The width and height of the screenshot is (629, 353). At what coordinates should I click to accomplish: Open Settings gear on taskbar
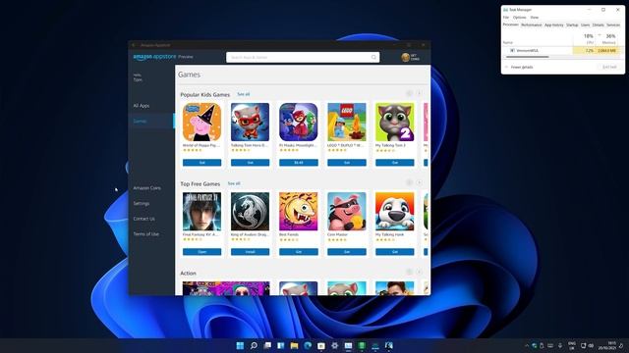tap(334, 345)
